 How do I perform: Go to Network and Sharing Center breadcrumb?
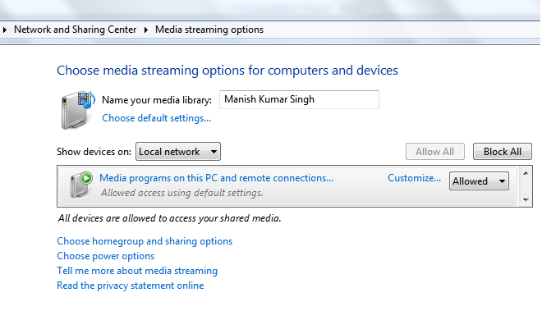pyautogui.click(x=75, y=30)
